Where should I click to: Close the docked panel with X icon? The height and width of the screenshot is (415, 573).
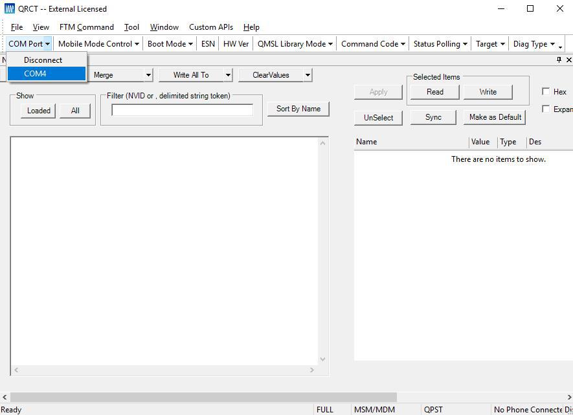point(569,60)
